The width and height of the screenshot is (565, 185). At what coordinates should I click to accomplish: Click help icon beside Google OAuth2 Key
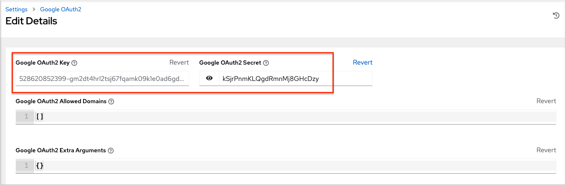click(x=74, y=63)
